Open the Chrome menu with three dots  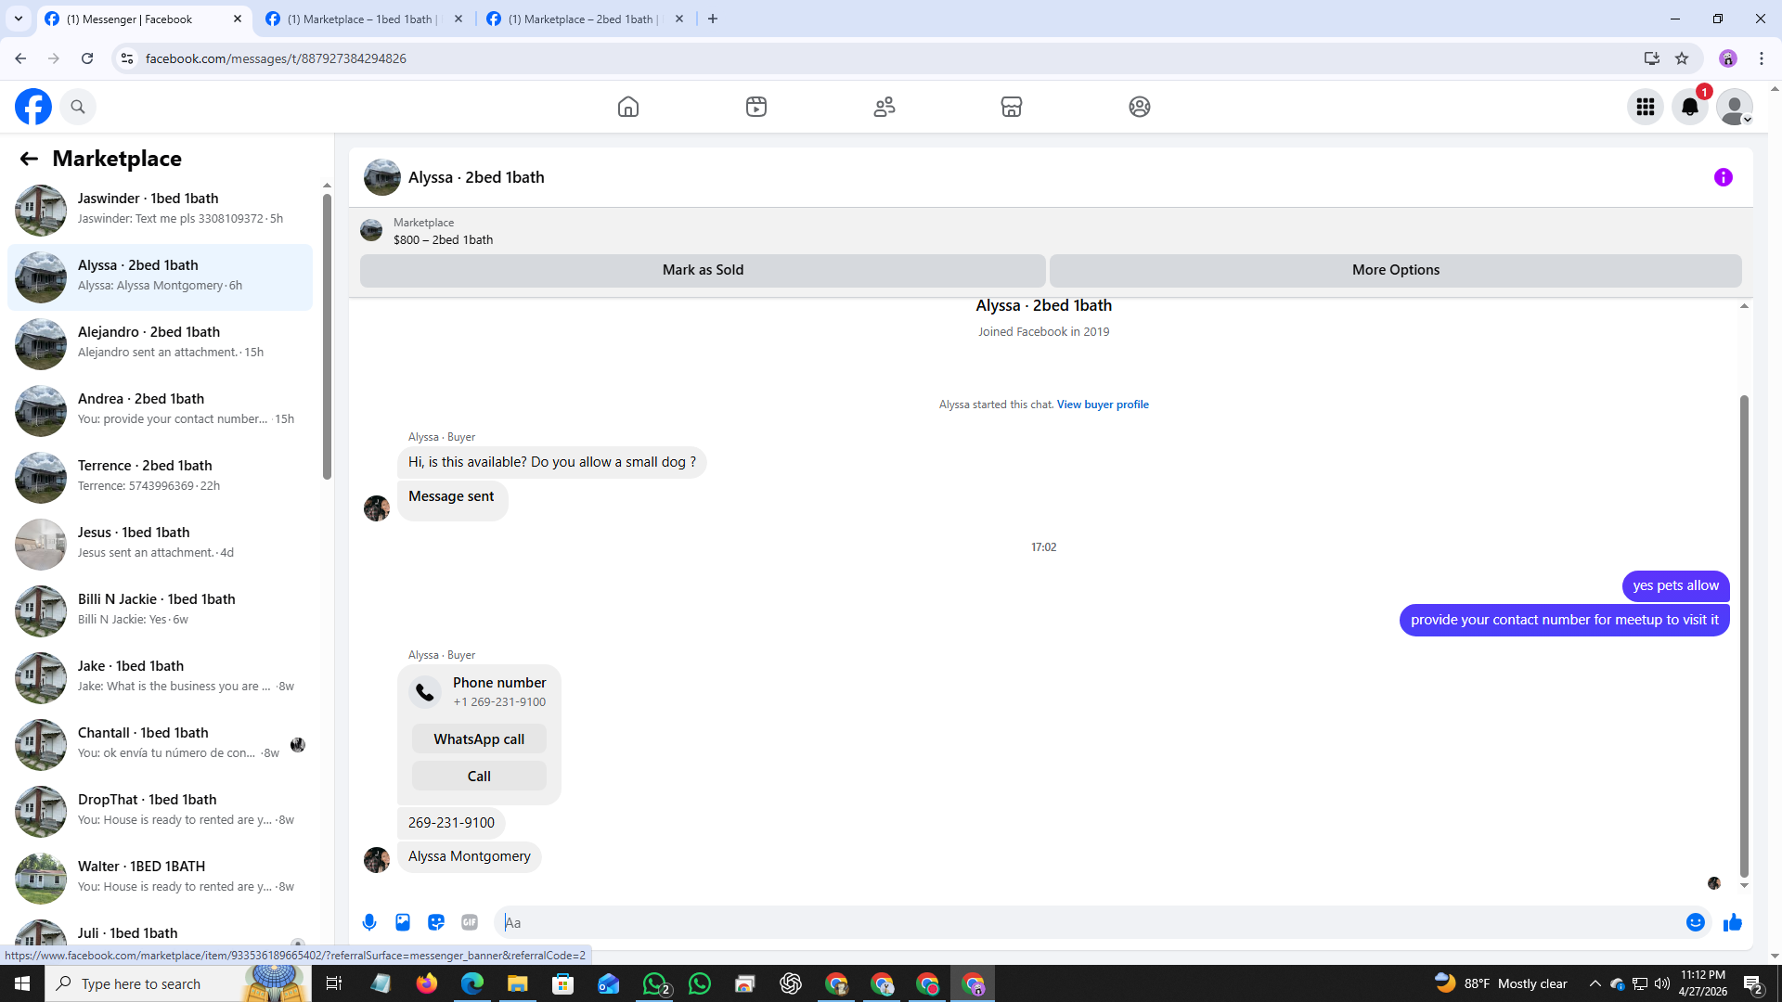tap(1762, 58)
